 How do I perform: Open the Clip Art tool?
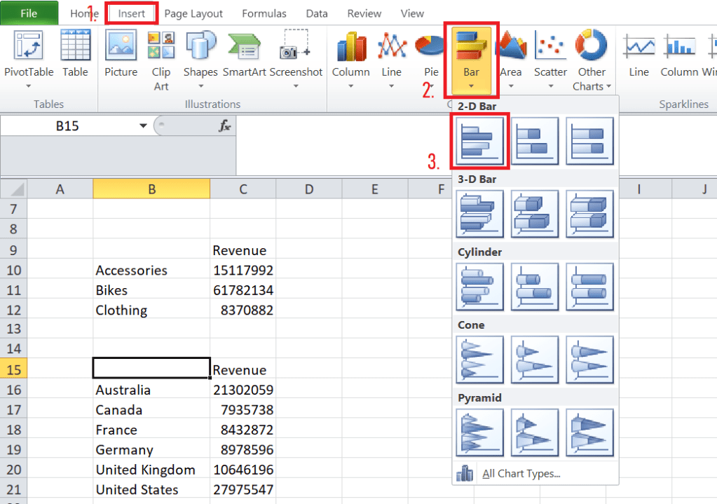[x=161, y=46]
